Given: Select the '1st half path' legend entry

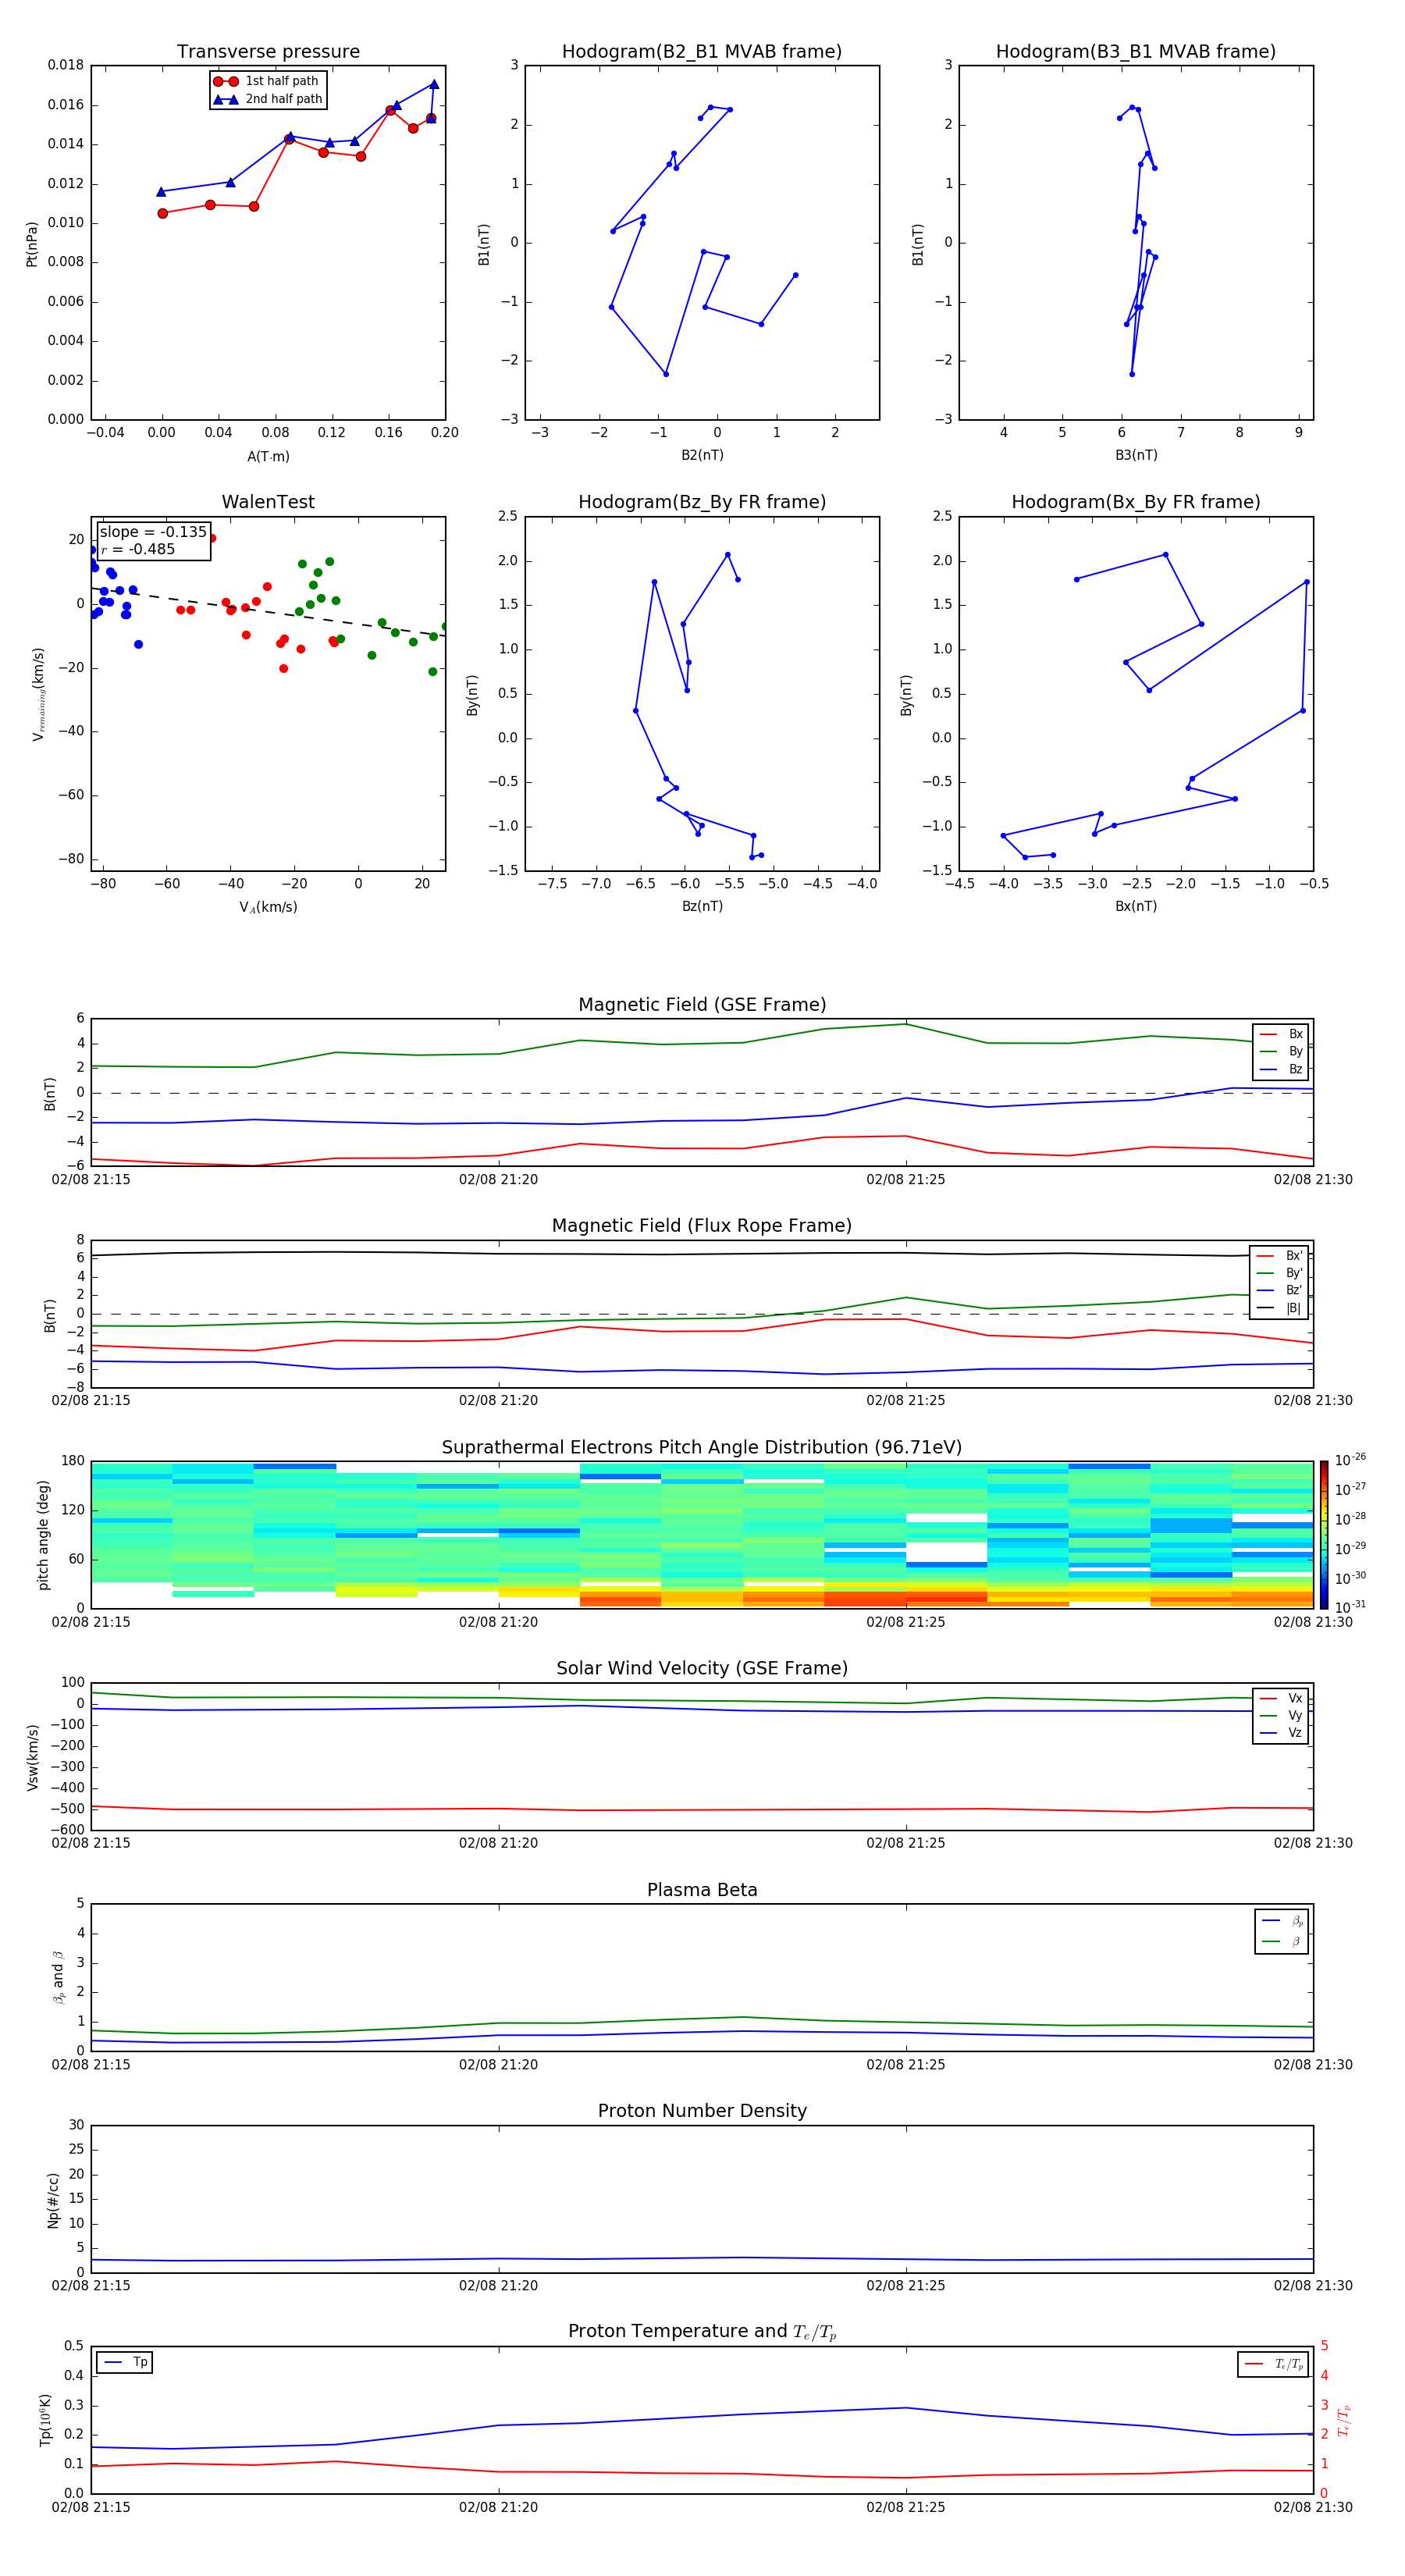Looking at the screenshot, I should coord(267,81).
